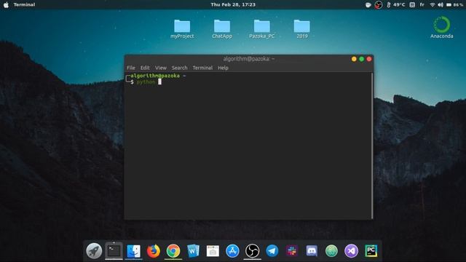Open the rocket launcher icon in dock
466x262 pixels.
click(x=94, y=250)
